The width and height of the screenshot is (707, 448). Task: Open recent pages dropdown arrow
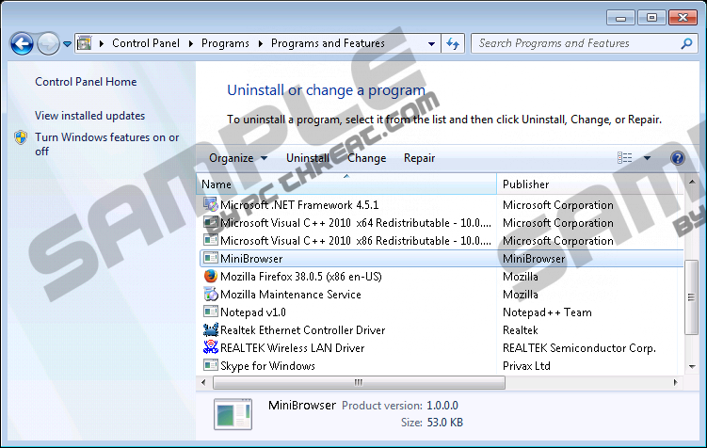pyautogui.click(x=68, y=44)
